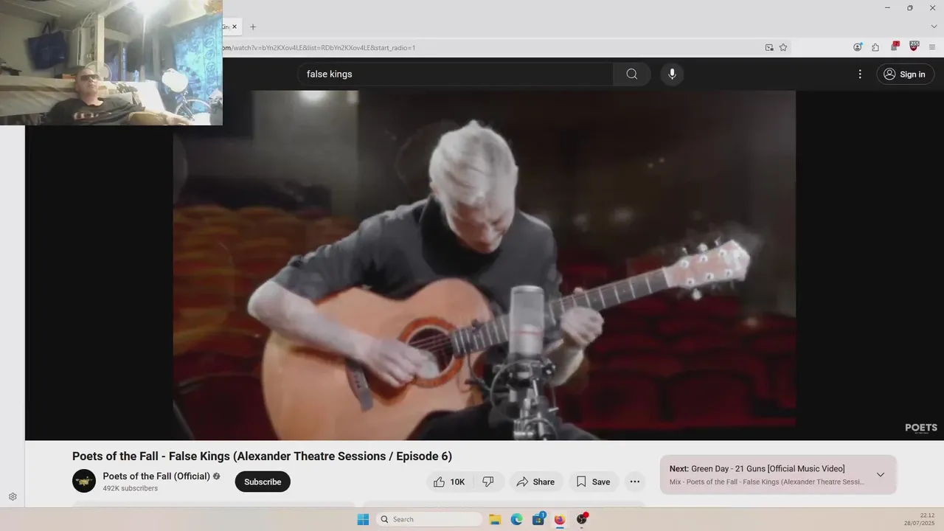Image resolution: width=944 pixels, height=531 pixels.
Task: Open Poets of the Fall (Official) channel link
Action: click(x=156, y=476)
